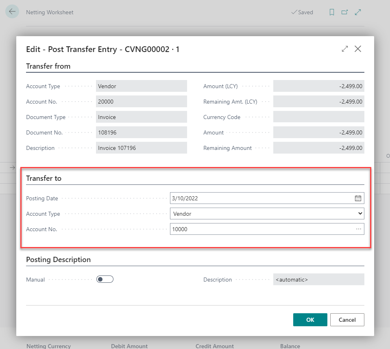Viewport: 390px width, 349px height.
Task: Click the Document No. field 108196
Action: [x=141, y=132]
